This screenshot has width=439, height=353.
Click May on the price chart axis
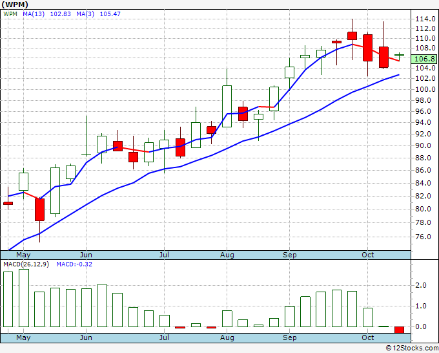coord(23,255)
